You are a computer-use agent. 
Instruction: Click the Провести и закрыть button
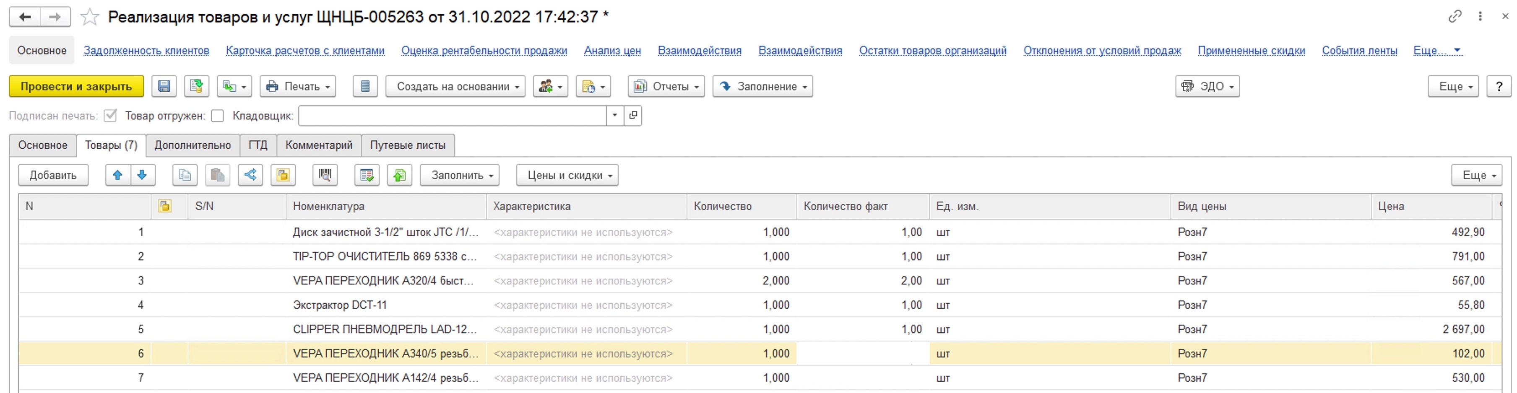(77, 86)
